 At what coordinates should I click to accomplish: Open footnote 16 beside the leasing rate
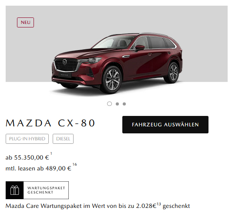tap(74, 164)
